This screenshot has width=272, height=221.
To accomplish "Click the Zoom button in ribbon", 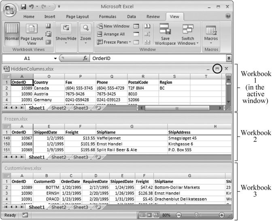I will click(x=85, y=34).
